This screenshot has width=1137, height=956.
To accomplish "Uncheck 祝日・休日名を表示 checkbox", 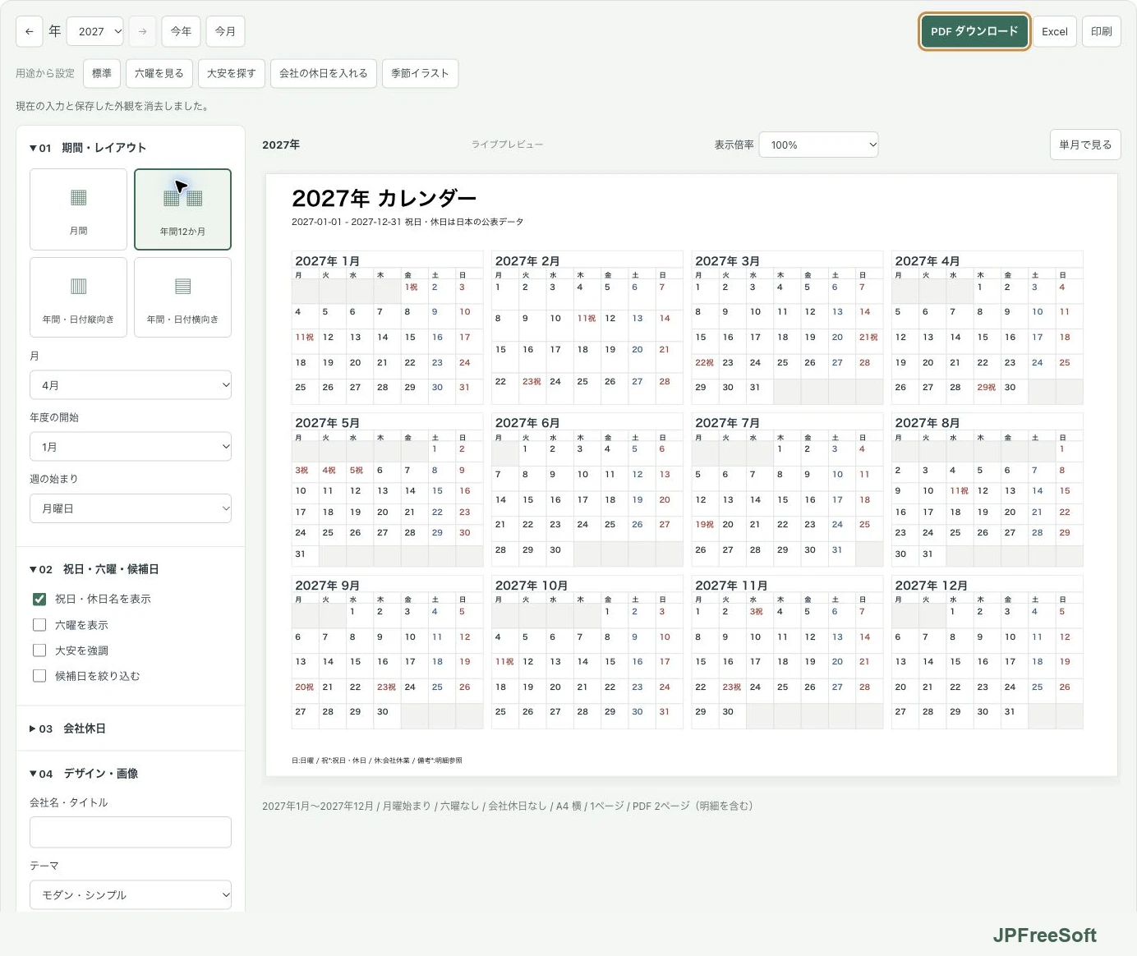I will tap(39, 599).
